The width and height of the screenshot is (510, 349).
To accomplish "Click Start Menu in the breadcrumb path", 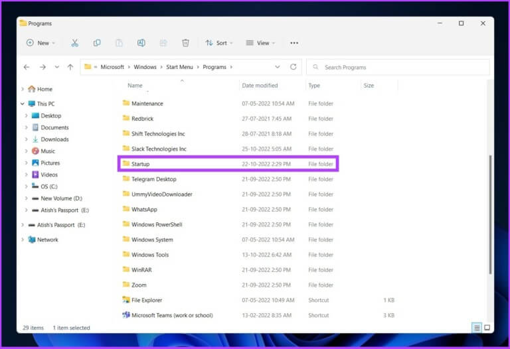I will click(179, 67).
